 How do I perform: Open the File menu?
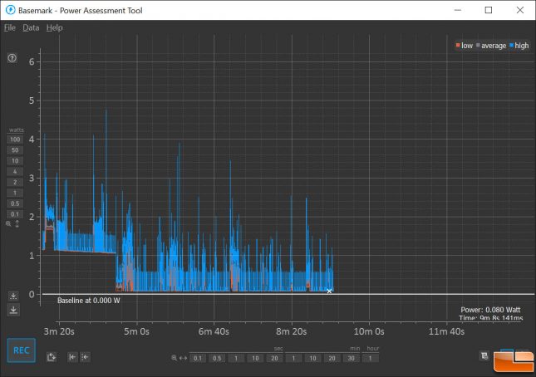(10, 27)
